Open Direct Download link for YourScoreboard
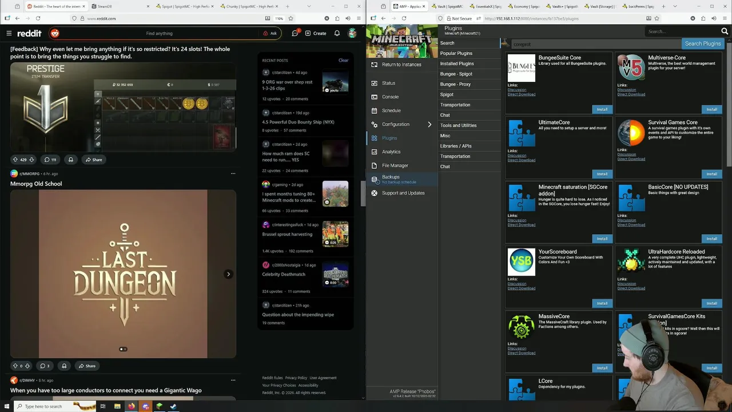This screenshot has width=732, height=412. 522,288
